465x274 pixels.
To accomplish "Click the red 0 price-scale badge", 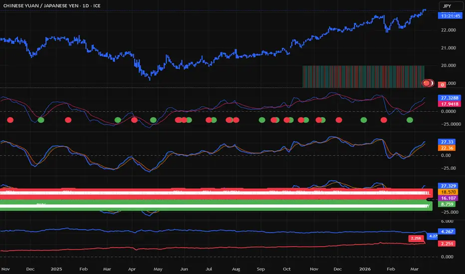I will tap(442, 85).
